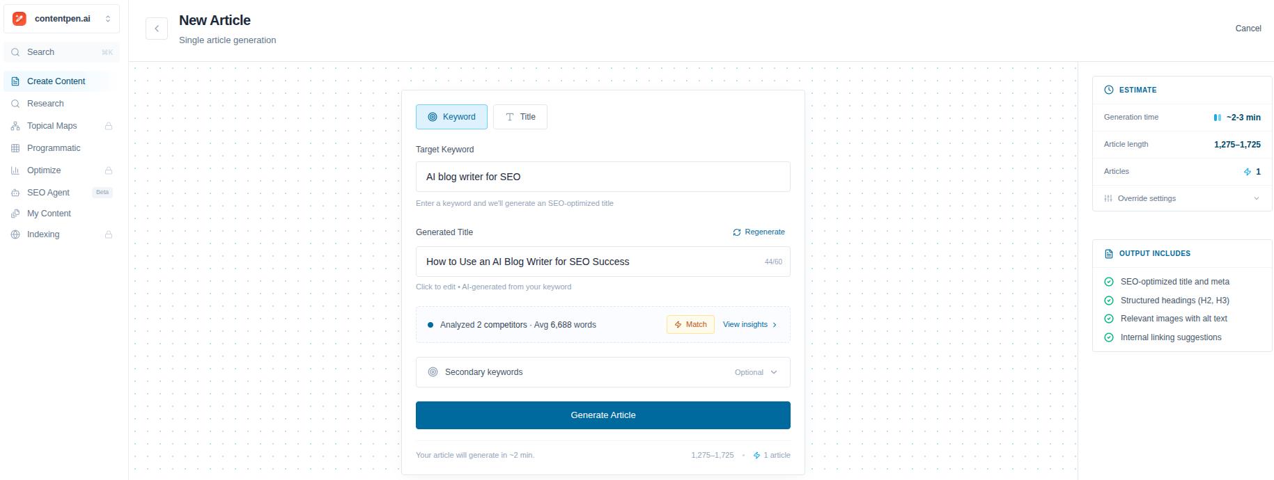Click checkmark beside Relevant images with alt text
Image resolution: width=1274 pixels, height=480 pixels.
(1109, 319)
